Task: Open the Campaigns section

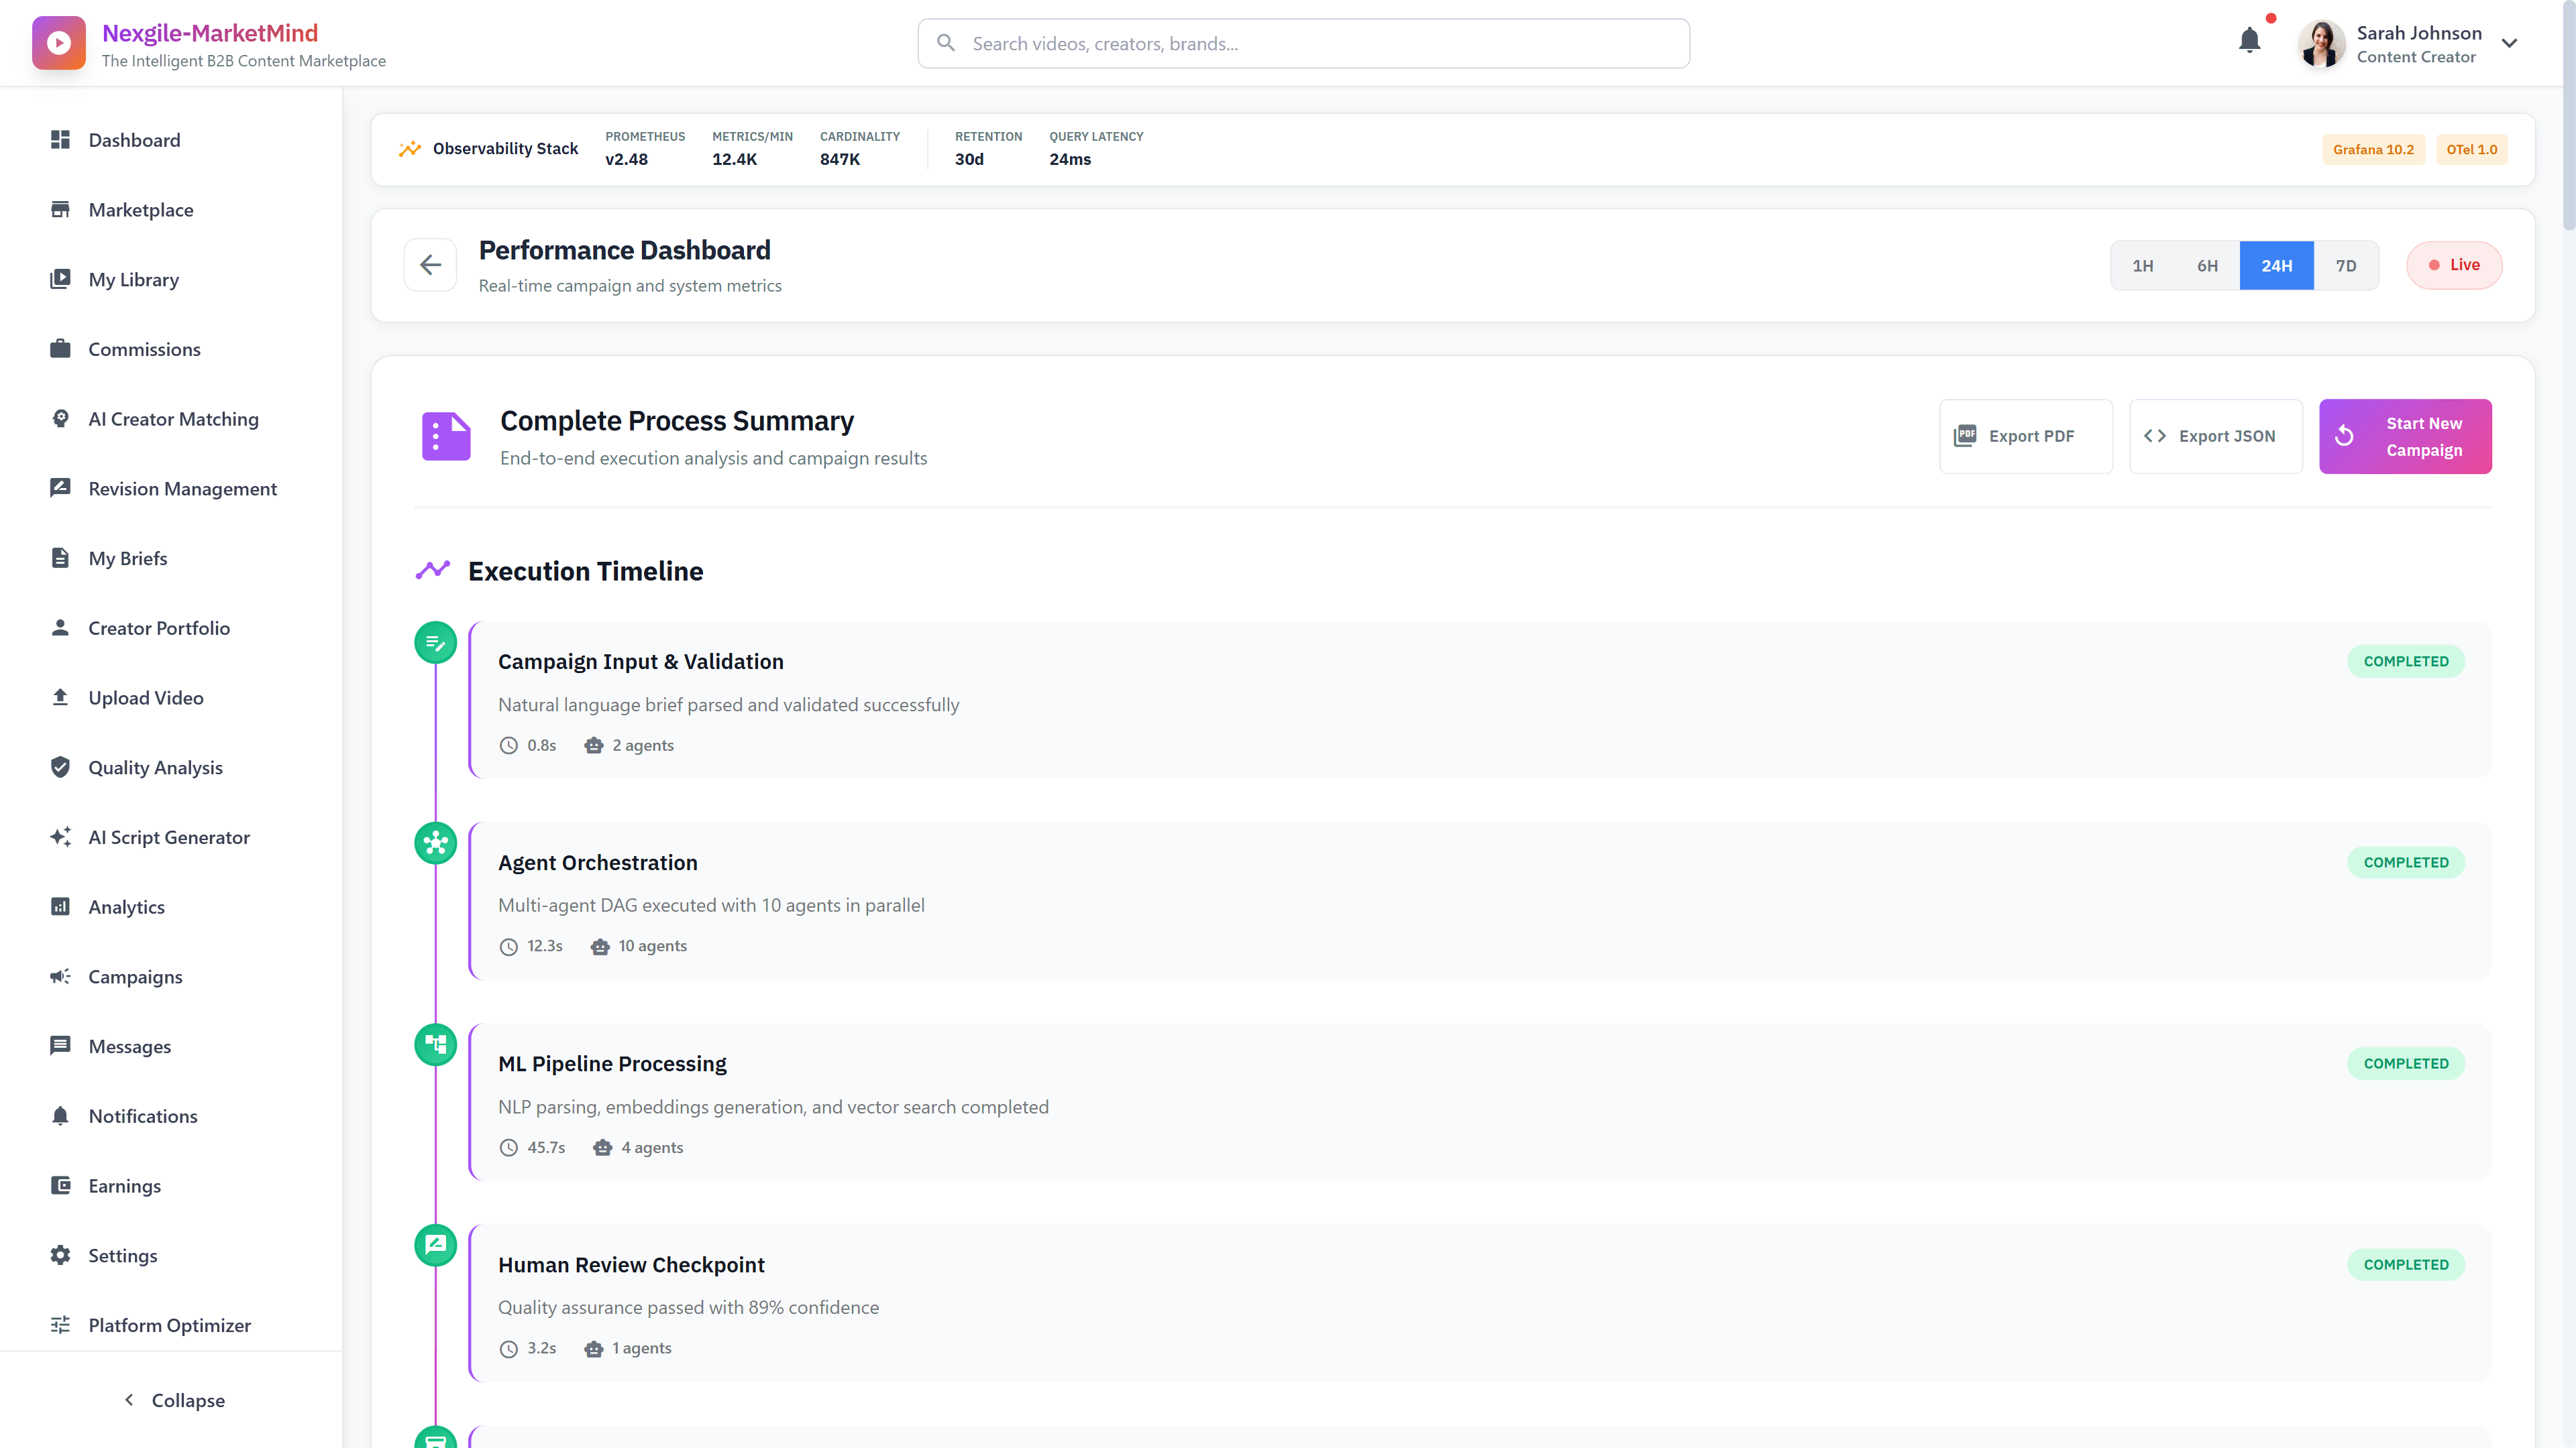Action: click(x=135, y=976)
